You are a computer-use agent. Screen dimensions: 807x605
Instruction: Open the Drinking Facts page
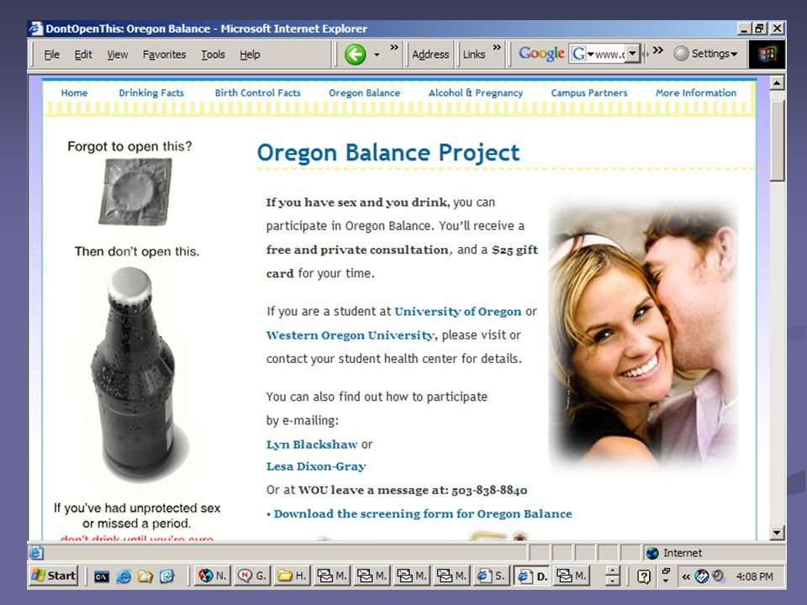(151, 93)
